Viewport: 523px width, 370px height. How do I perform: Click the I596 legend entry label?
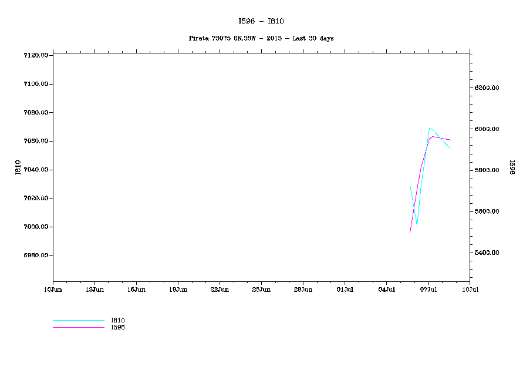click(118, 327)
